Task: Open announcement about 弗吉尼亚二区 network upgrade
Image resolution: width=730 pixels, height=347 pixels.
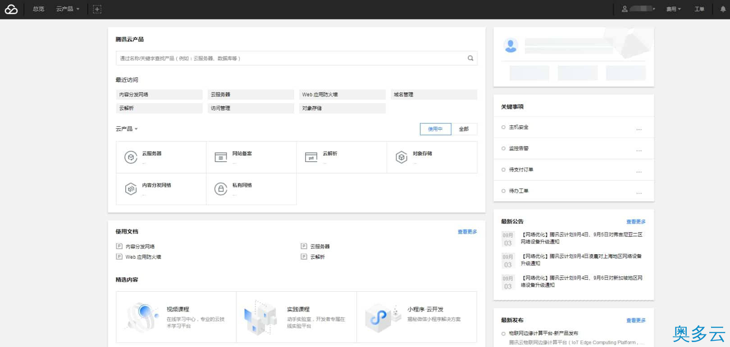Action: [581, 238]
